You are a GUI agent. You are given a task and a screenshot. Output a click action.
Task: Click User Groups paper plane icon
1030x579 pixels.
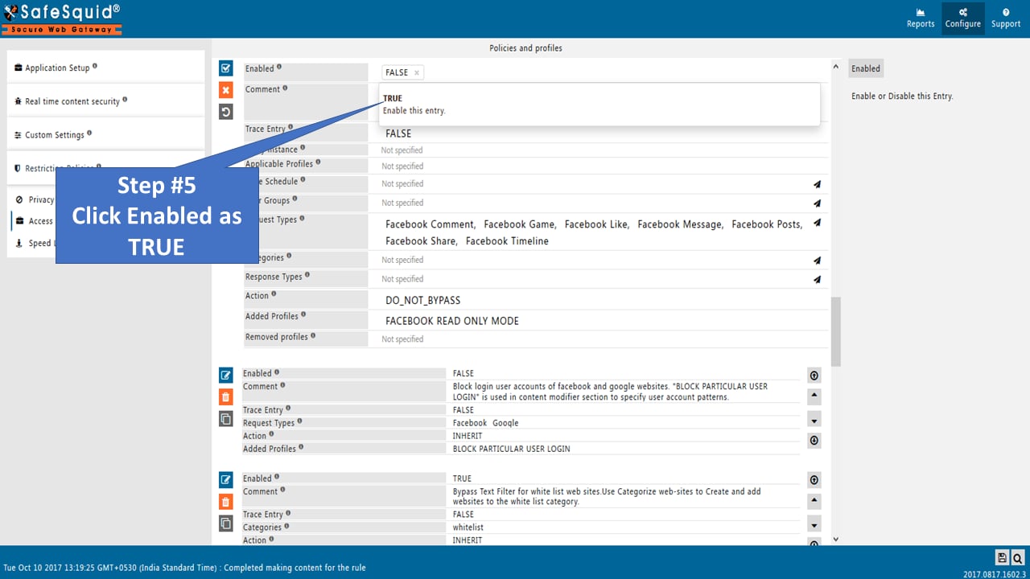pyautogui.click(x=817, y=203)
